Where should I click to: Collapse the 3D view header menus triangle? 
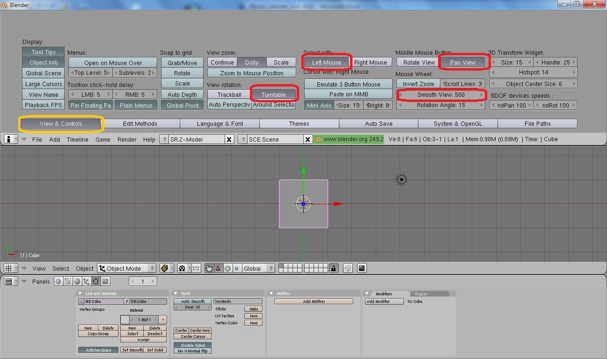pos(24,268)
